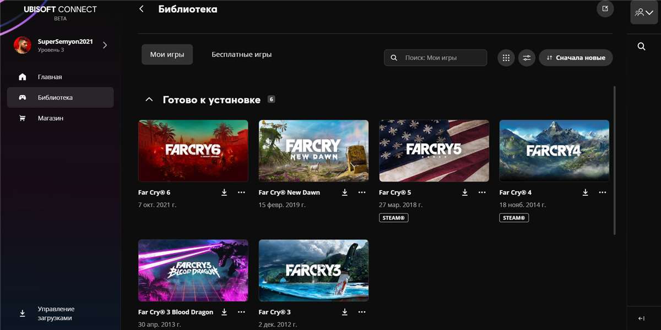The image size is (661, 330).
Task: Switch to the Бесплатные игры tab
Action: point(241,54)
